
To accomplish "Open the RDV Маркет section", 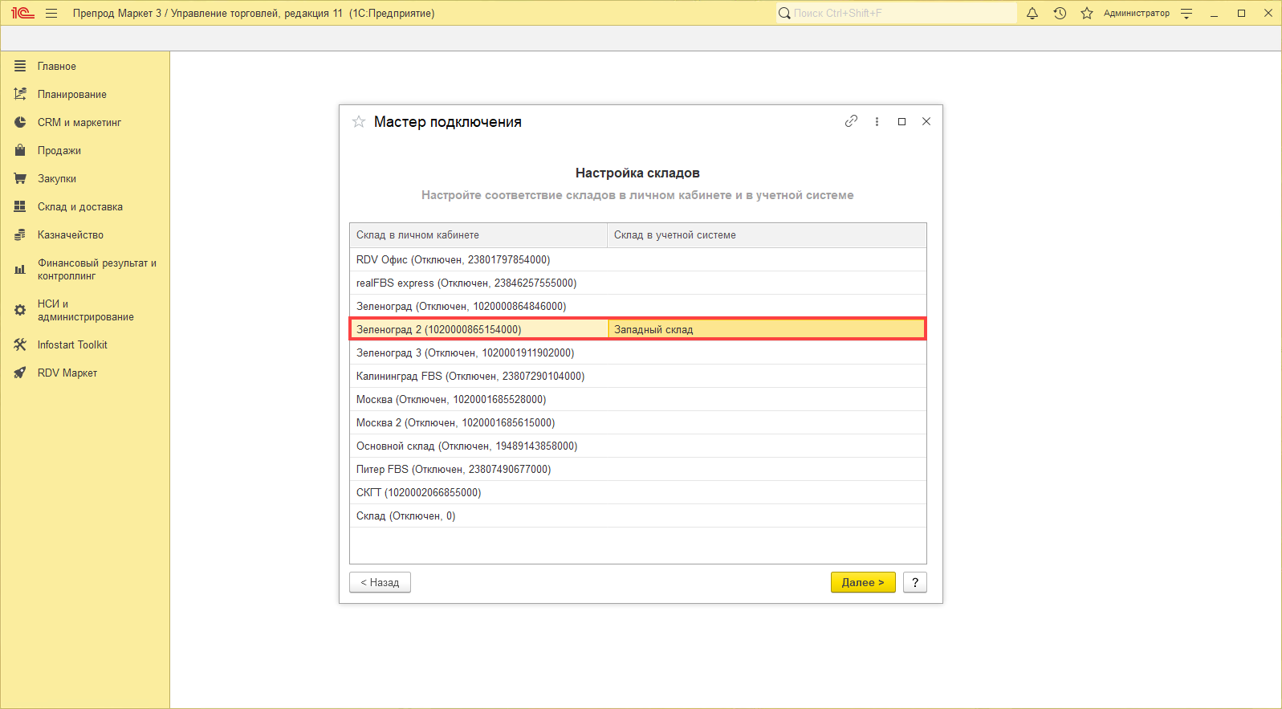I will [67, 373].
